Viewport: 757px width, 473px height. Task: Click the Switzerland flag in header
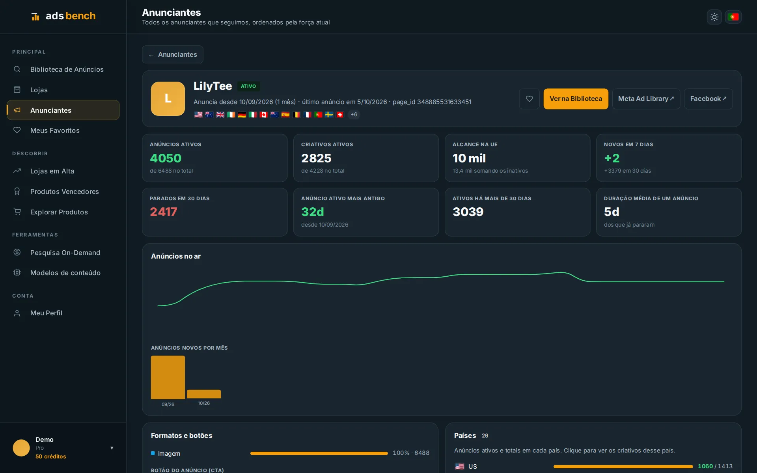(340, 115)
